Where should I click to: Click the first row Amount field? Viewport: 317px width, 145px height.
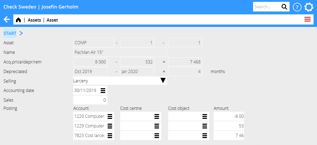coord(228,116)
